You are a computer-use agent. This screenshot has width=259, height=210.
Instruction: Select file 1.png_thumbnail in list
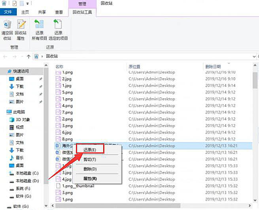pos(78,186)
